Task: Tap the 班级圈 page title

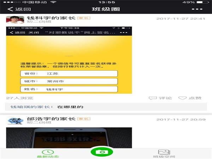Action: (106, 9)
